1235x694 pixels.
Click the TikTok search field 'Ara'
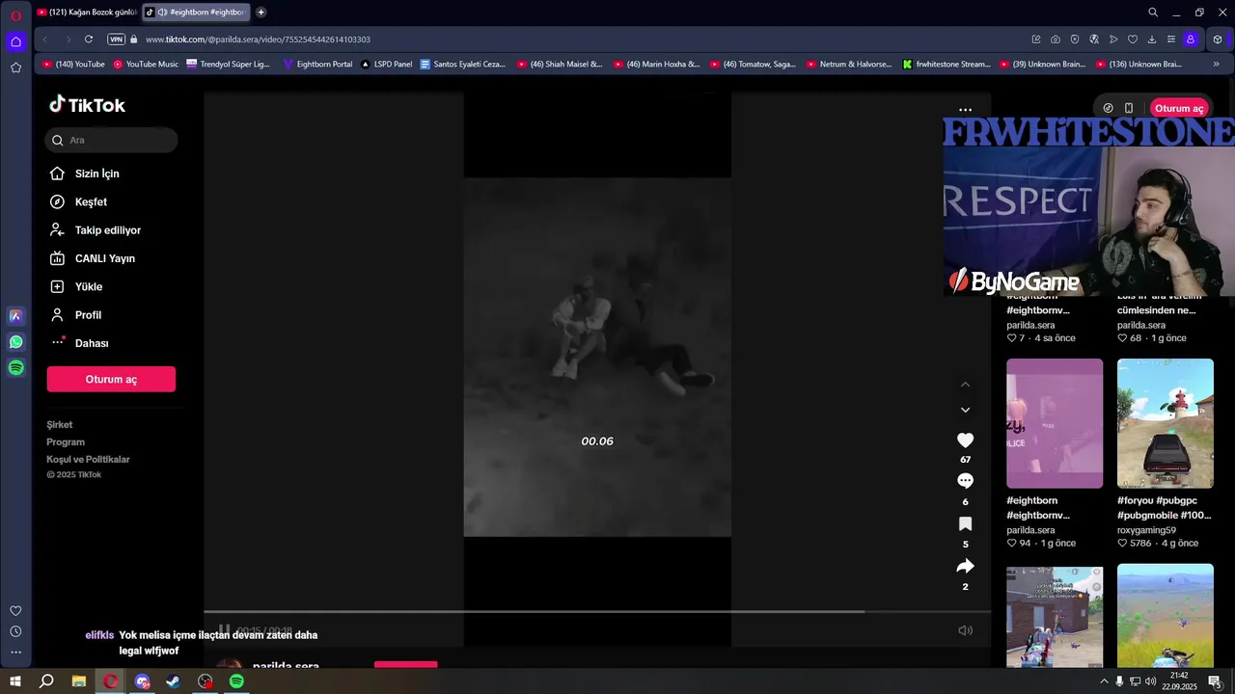[111, 140]
